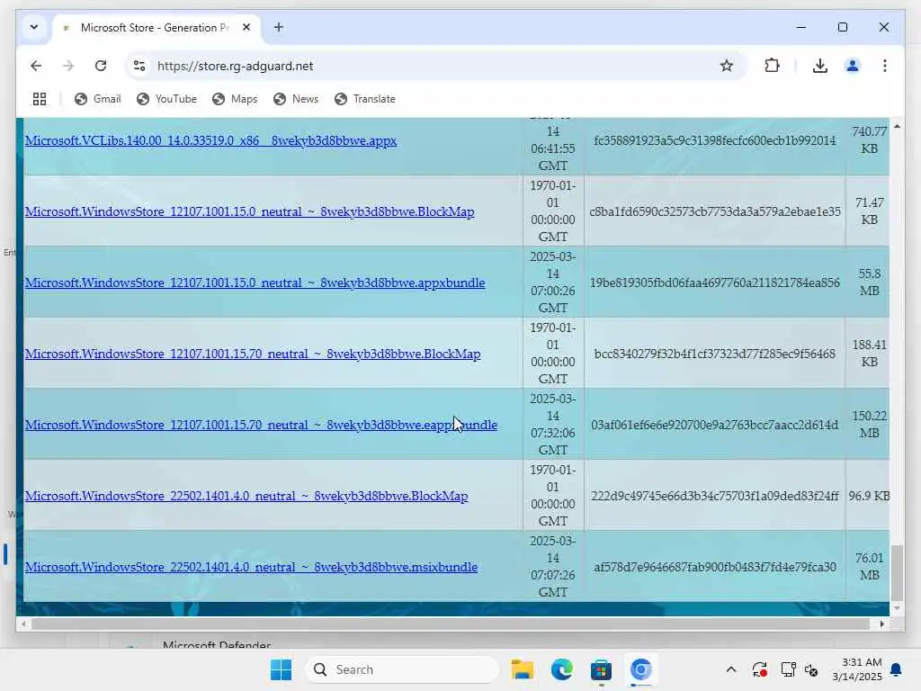Click the 76.01 MB size cell
This screenshot has height=691, width=921.
tap(870, 567)
